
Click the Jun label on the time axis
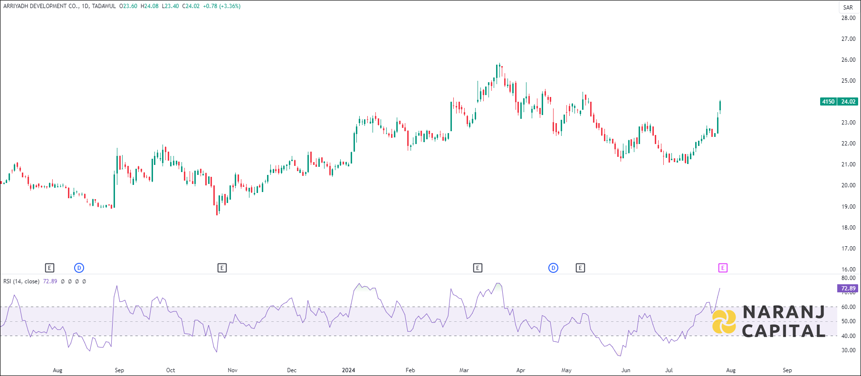tap(626, 370)
